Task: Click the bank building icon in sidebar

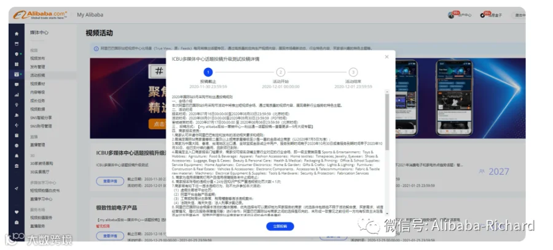Action: 17,166
